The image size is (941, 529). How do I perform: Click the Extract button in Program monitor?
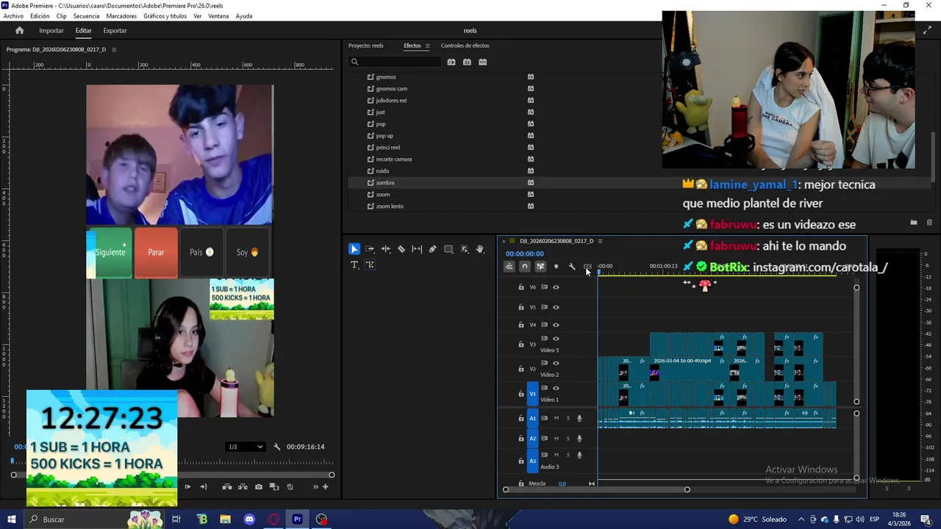[x=243, y=486]
